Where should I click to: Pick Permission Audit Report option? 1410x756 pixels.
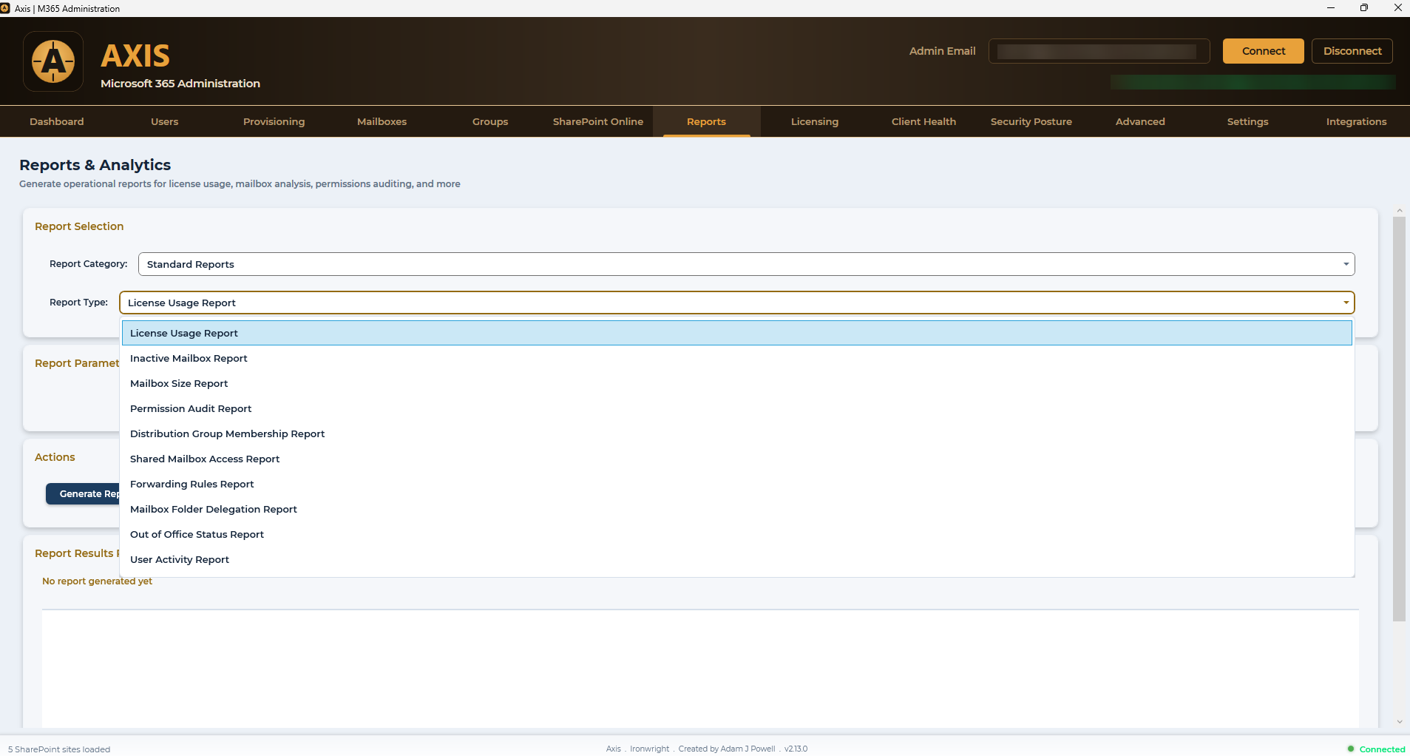click(x=736, y=408)
